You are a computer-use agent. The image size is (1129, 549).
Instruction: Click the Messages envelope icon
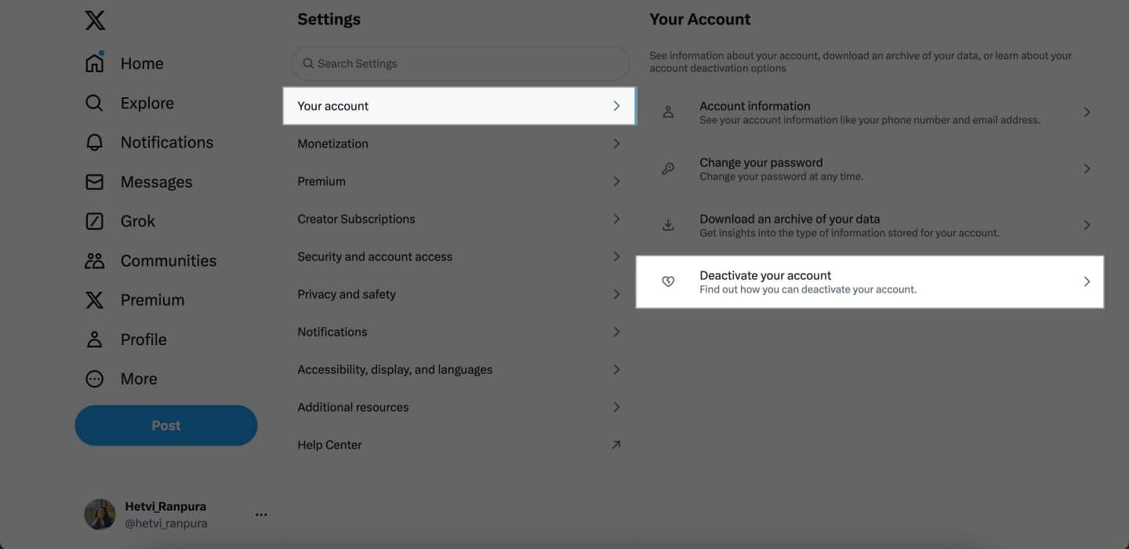coord(94,182)
